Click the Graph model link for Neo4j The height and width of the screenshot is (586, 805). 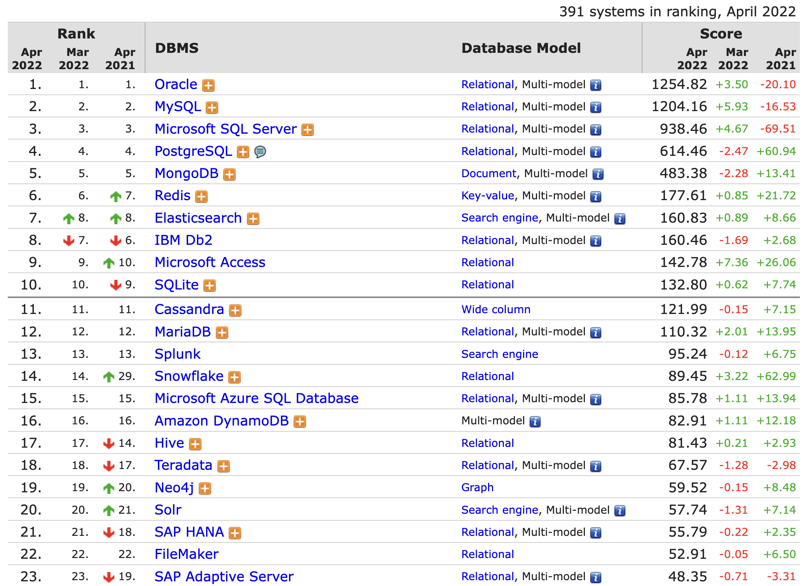[x=478, y=487]
